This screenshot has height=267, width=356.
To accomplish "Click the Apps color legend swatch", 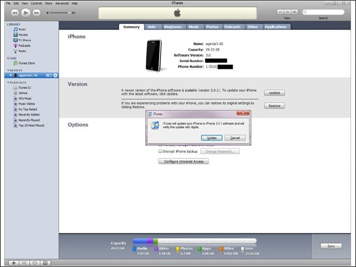I will click(199, 249).
